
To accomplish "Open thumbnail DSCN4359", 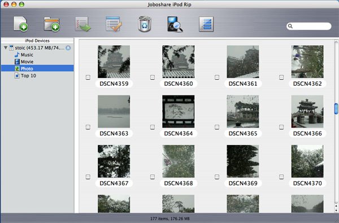I will pyautogui.click(x=114, y=62).
